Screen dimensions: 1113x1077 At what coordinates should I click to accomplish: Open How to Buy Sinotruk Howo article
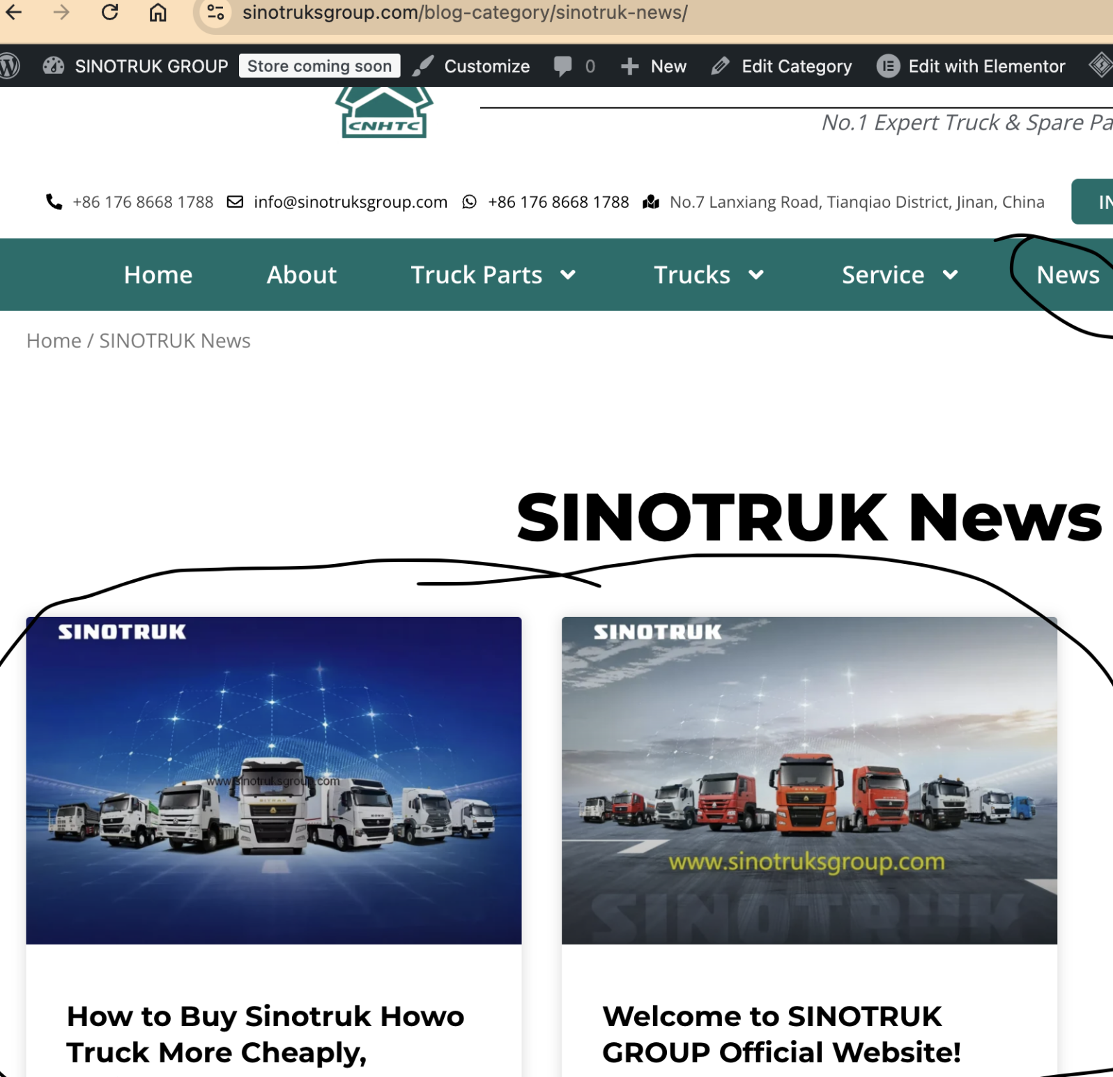tap(266, 1034)
